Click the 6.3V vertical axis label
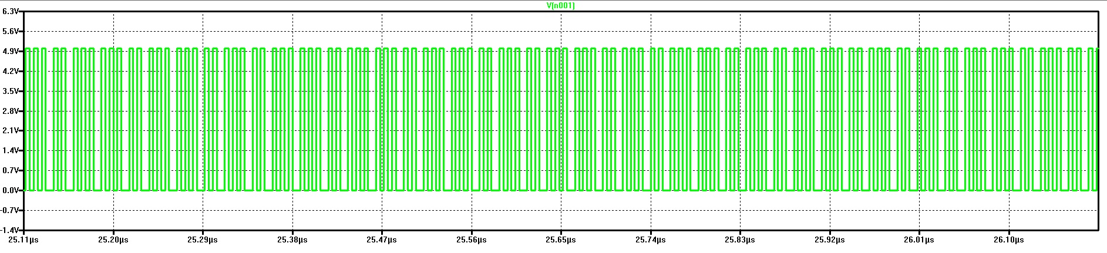The image size is (1107, 253). 12,11
